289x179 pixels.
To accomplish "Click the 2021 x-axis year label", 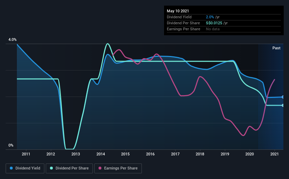I will 275,154.
